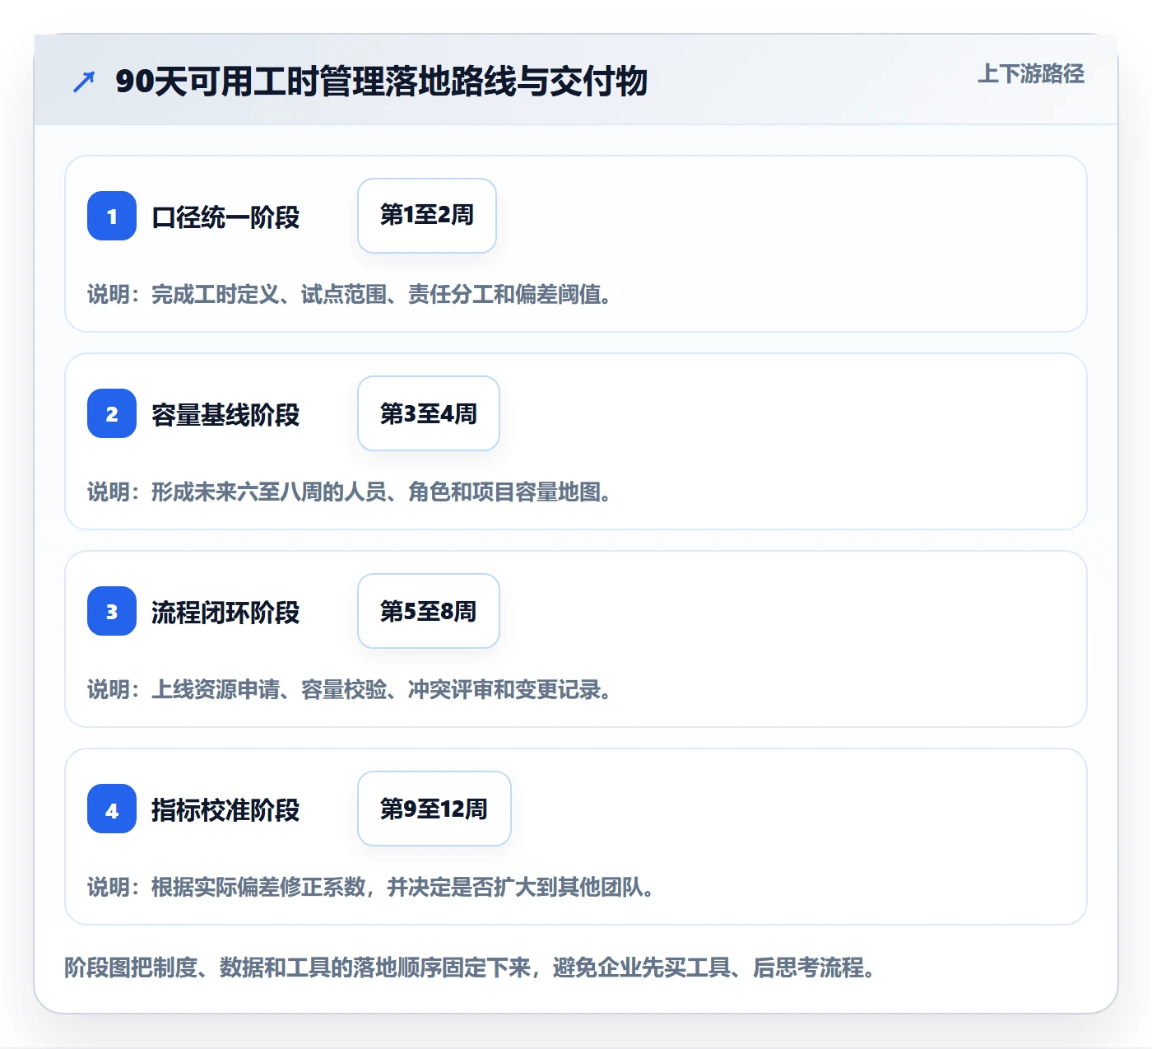Select the 第3至4周 tag
This screenshot has width=1152, height=1049.
coord(429,413)
